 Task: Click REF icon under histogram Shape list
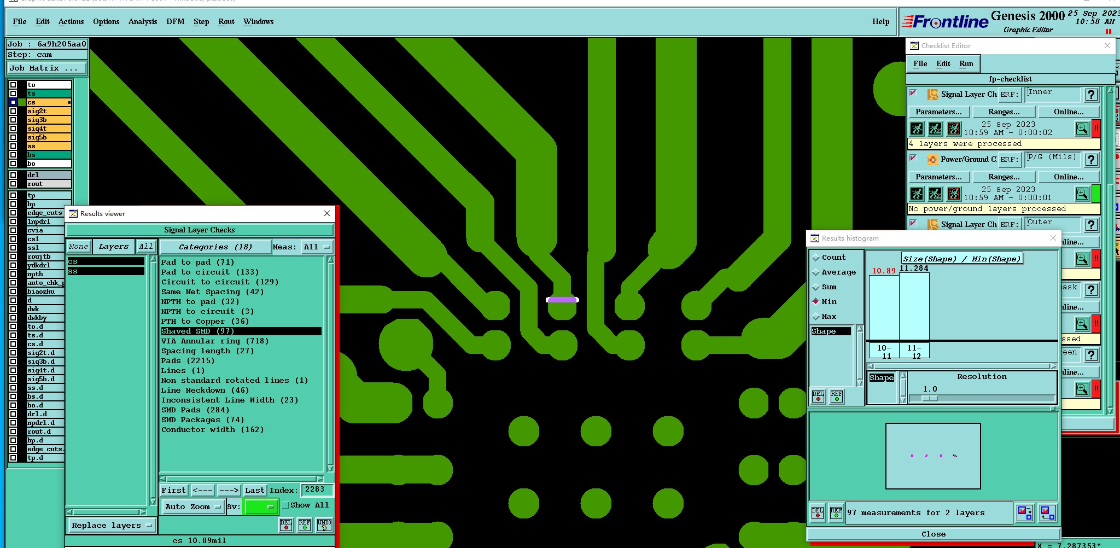click(837, 396)
